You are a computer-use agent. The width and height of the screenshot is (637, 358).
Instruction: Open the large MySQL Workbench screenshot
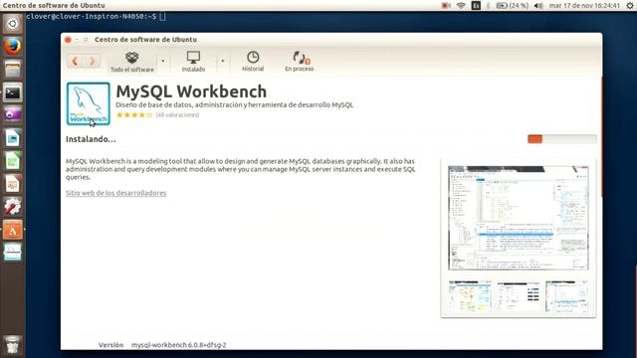click(x=519, y=218)
